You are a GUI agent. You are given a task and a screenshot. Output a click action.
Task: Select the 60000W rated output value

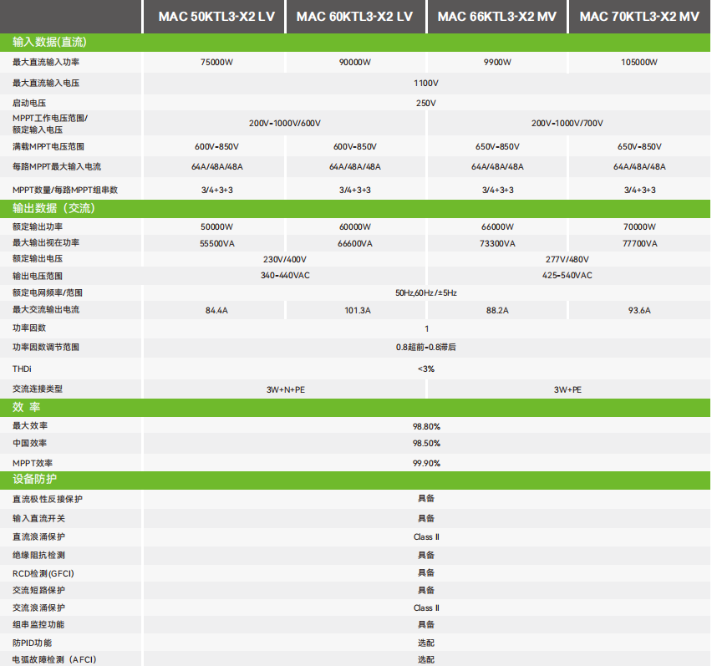click(354, 226)
